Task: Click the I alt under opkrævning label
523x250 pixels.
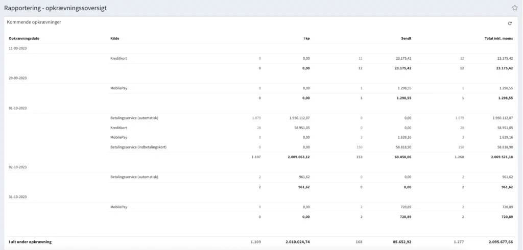Action: pyautogui.click(x=30, y=241)
